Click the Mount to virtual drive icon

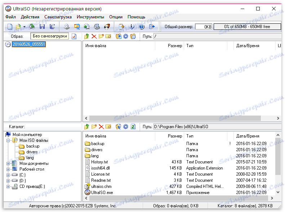[97, 27]
